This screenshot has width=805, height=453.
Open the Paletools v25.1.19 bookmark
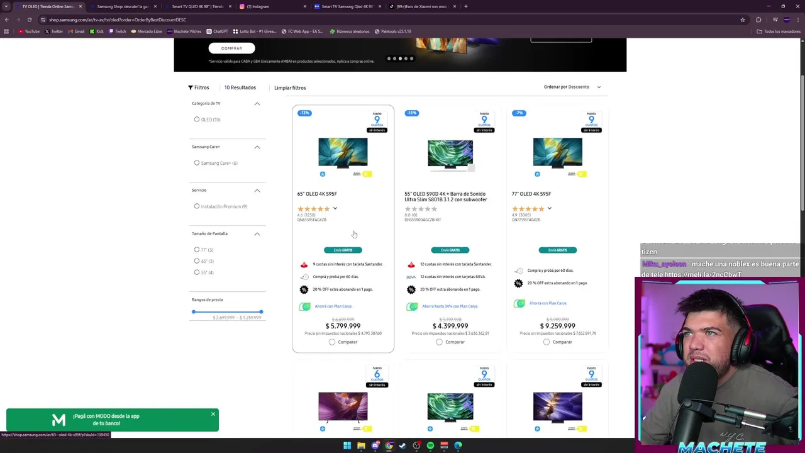[x=392, y=31]
